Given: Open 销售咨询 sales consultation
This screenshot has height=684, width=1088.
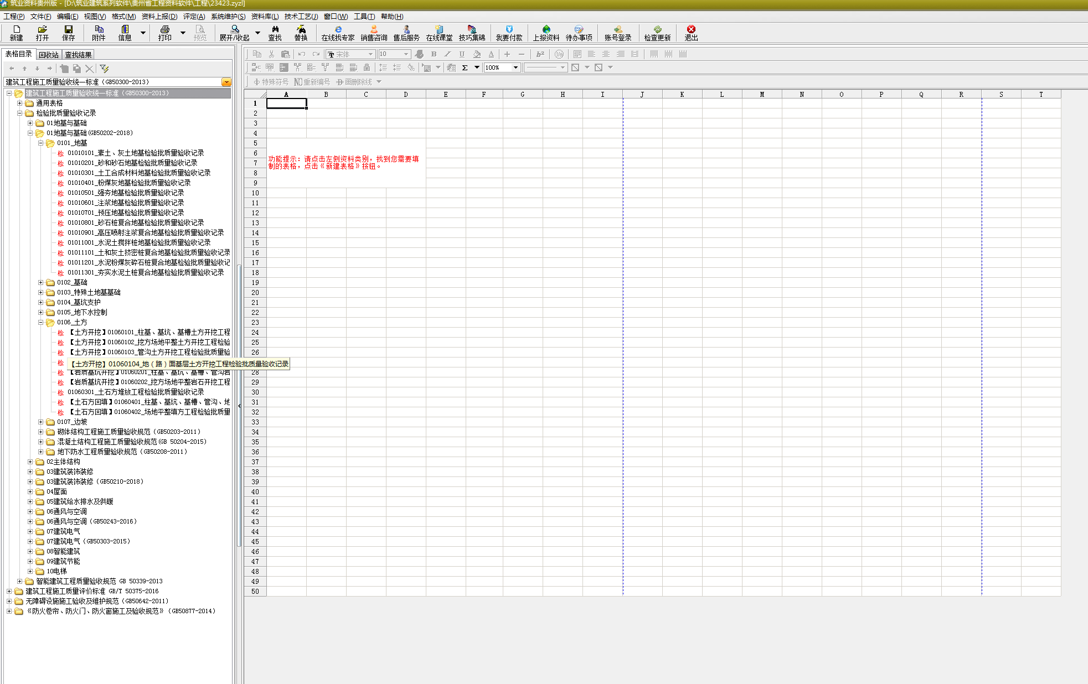Looking at the screenshot, I should point(374,33).
